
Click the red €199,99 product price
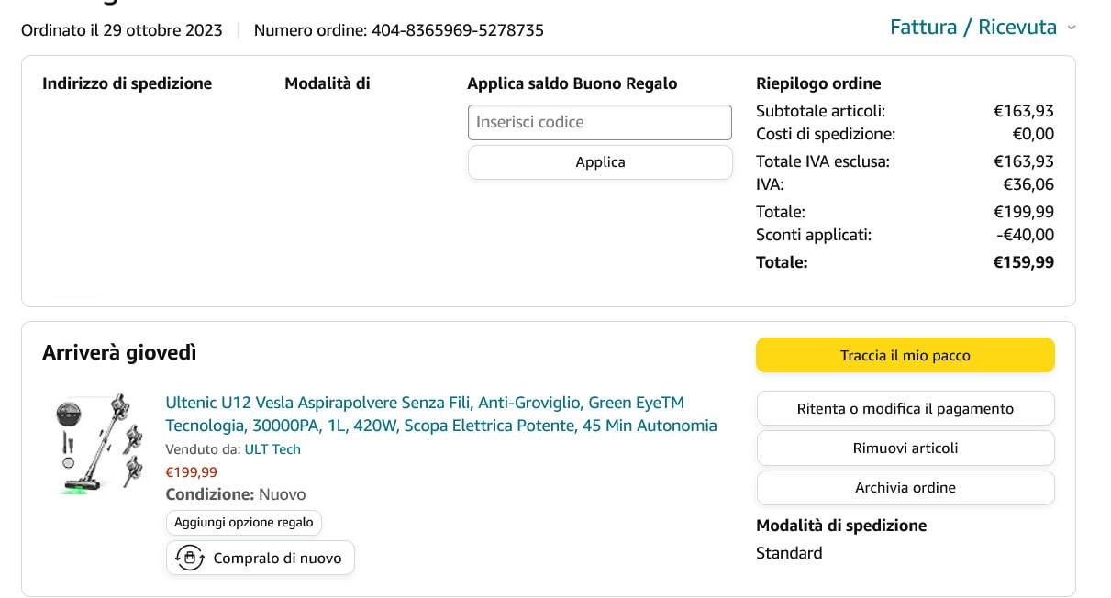tap(191, 472)
